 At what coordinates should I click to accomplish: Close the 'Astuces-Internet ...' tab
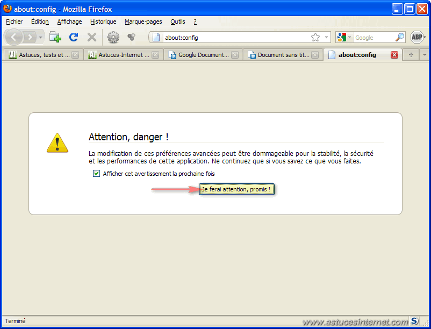[155, 55]
